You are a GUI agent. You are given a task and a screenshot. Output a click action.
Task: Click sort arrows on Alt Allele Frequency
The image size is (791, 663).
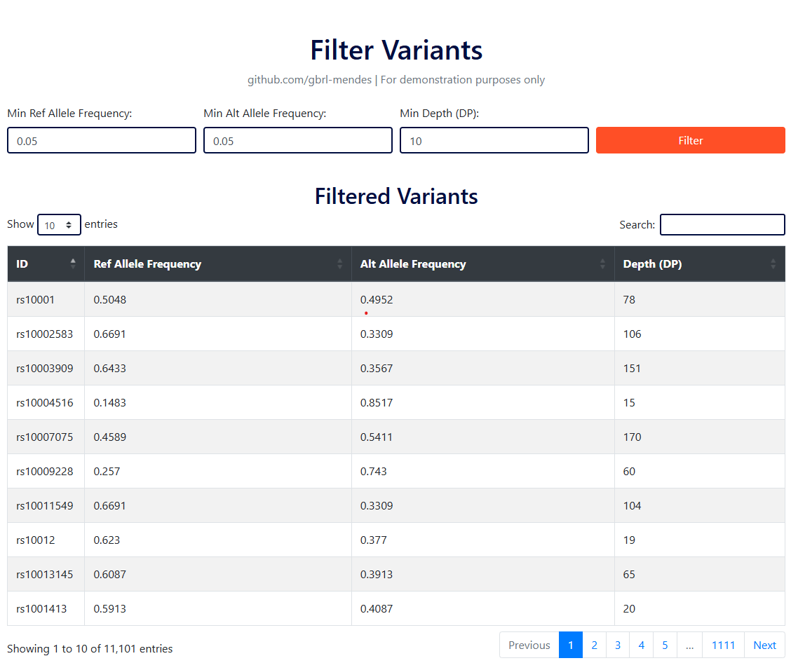pos(603,264)
